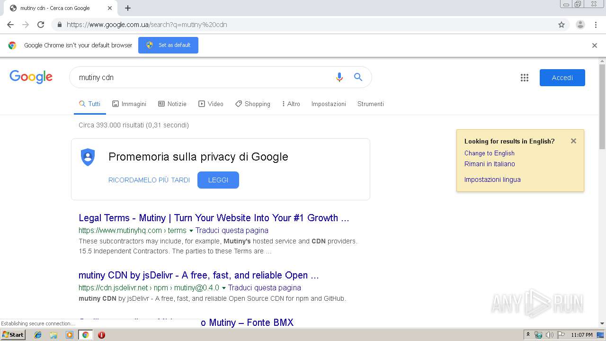Screen dimensions: 606x341
Task: Open Legal Terms - Mutiny result
Action: 214,218
